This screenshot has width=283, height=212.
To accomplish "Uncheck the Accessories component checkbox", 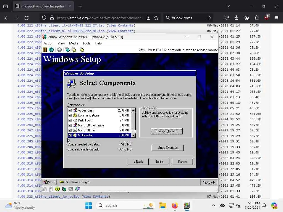I will pos(70,110).
